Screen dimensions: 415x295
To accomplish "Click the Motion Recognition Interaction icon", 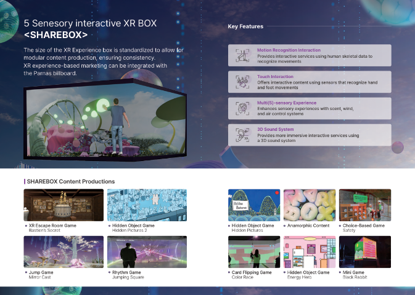I will 242,55.
